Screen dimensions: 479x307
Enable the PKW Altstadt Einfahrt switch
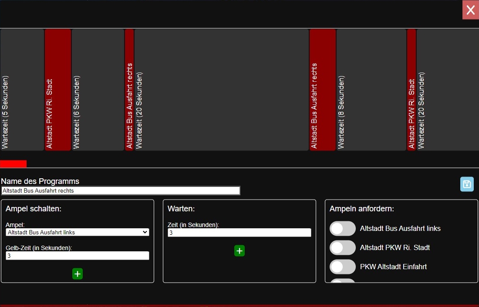(343, 267)
